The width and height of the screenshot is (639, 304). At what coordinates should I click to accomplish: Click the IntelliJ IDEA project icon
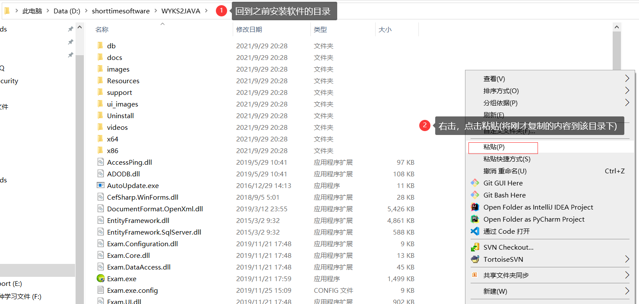(475, 207)
